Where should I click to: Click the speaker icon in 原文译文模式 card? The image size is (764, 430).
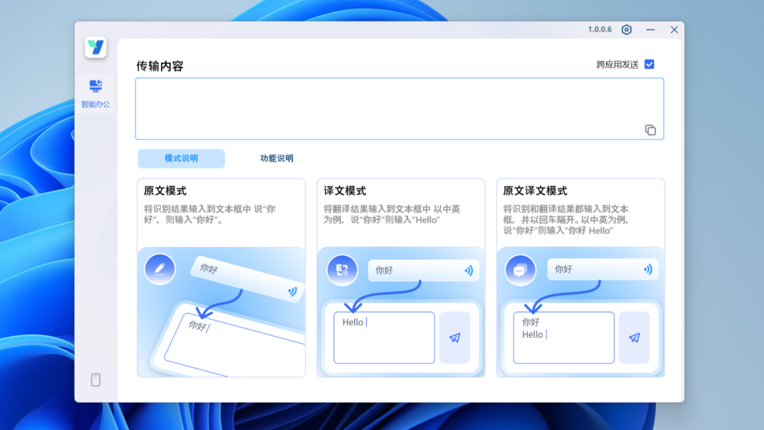click(x=648, y=269)
